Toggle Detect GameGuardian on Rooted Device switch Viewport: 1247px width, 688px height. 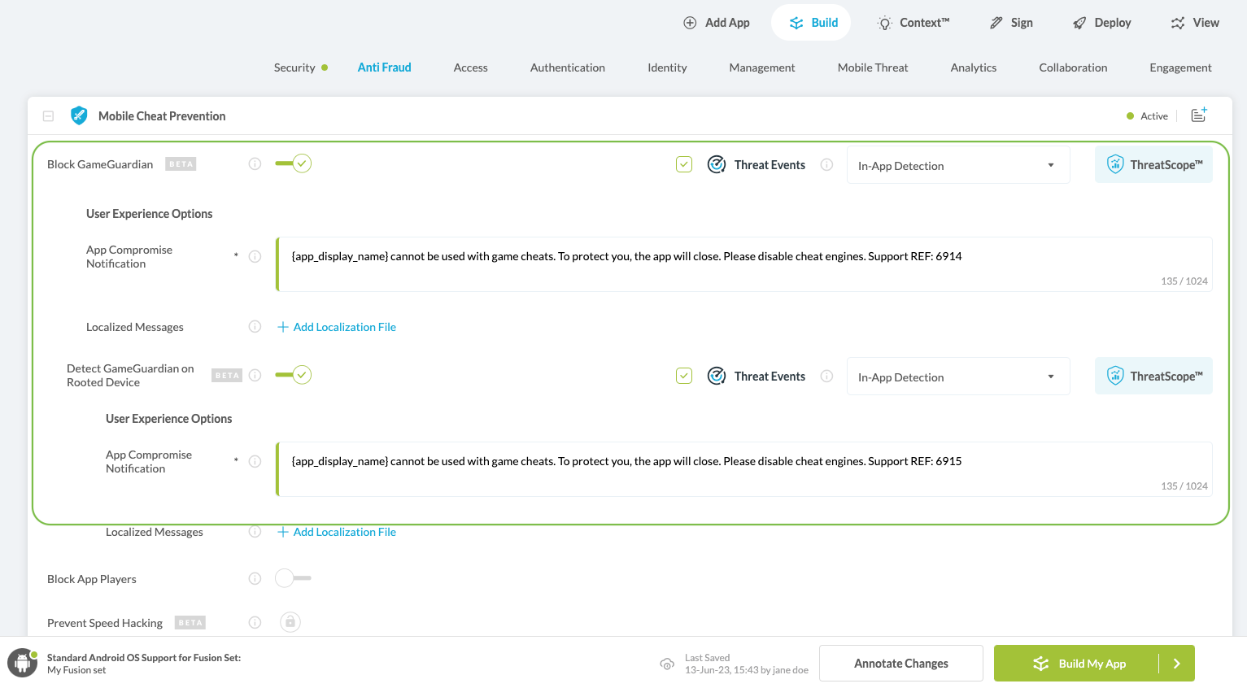pyautogui.click(x=294, y=375)
